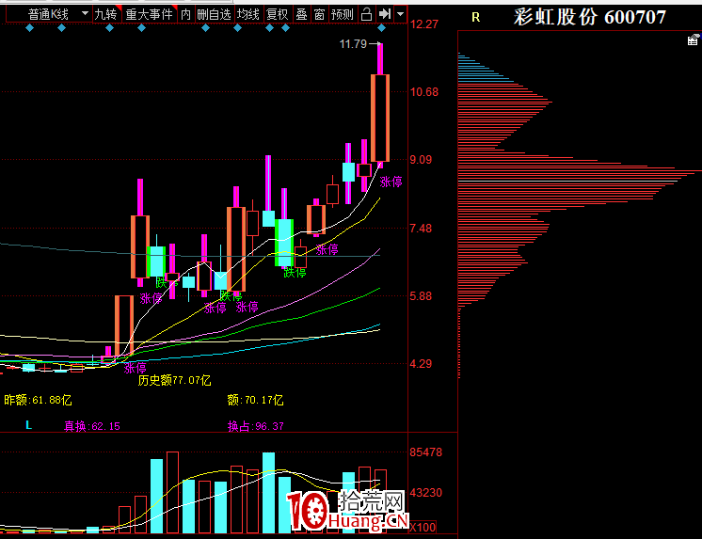The width and height of the screenshot is (702, 539).
Task: Click the 换占:96.37 readout
Action: click(256, 426)
